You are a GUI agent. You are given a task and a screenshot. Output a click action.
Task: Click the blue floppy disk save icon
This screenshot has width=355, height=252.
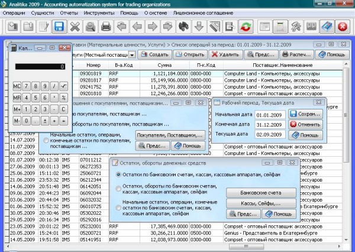tap(59, 27)
